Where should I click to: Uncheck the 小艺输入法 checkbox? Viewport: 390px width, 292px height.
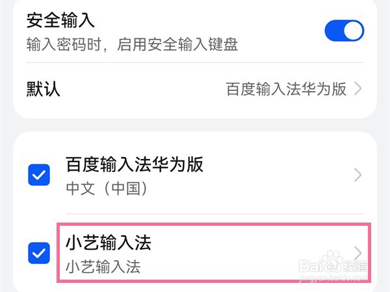click(x=40, y=253)
